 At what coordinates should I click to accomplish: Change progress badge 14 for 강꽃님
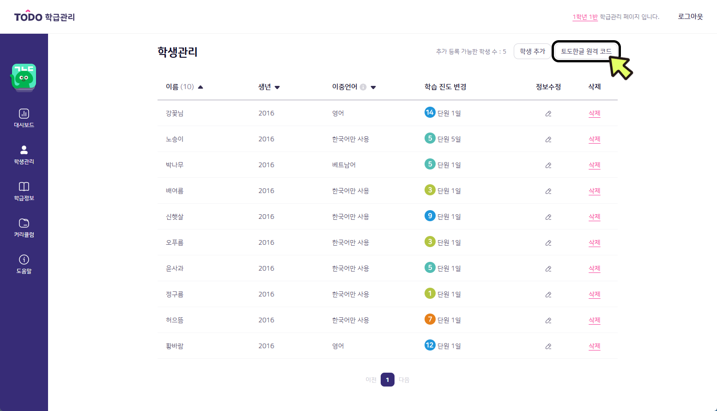click(x=430, y=112)
